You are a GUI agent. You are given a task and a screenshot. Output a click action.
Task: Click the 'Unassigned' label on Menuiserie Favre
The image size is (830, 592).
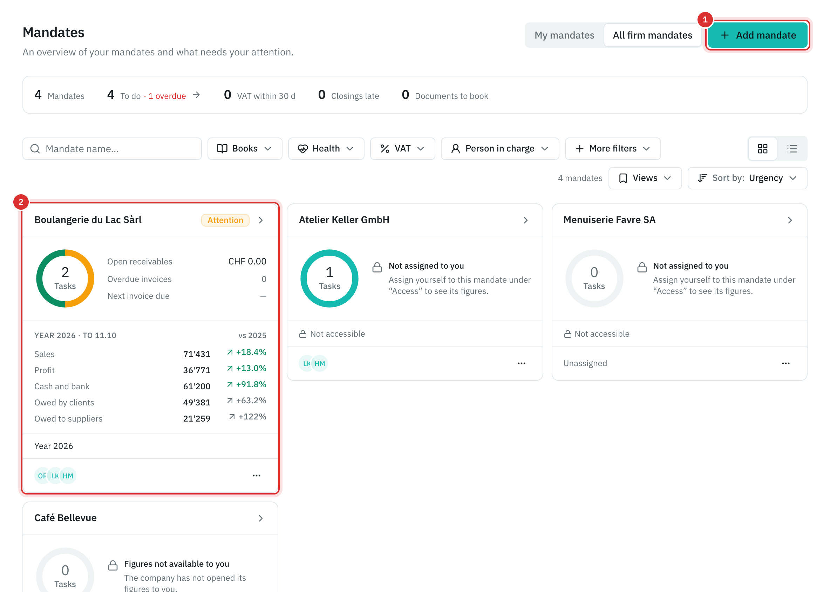click(x=585, y=363)
